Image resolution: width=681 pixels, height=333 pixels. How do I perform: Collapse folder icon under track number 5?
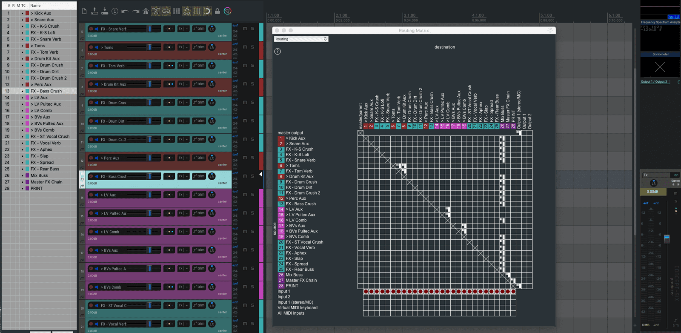click(82, 38)
